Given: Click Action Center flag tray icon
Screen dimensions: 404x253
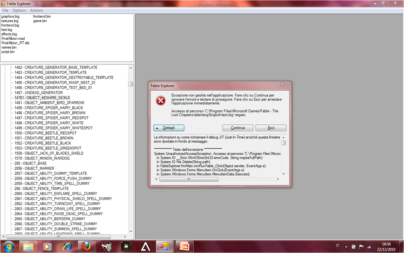Looking at the screenshot, I should (361, 246).
